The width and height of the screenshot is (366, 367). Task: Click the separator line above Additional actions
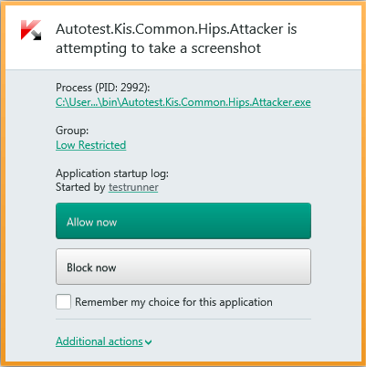tap(183, 320)
